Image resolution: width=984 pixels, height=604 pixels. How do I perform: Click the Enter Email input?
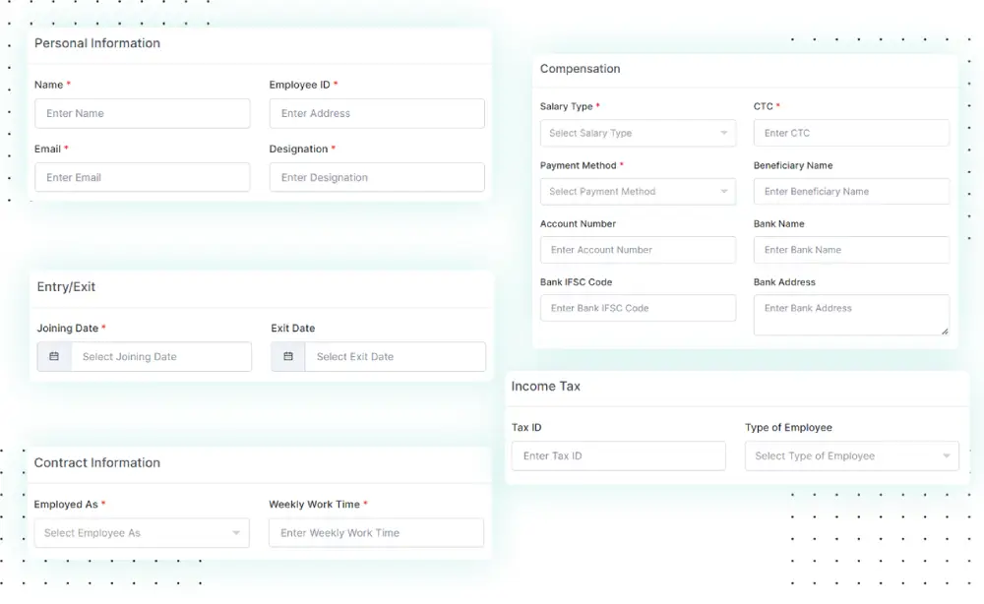(142, 177)
